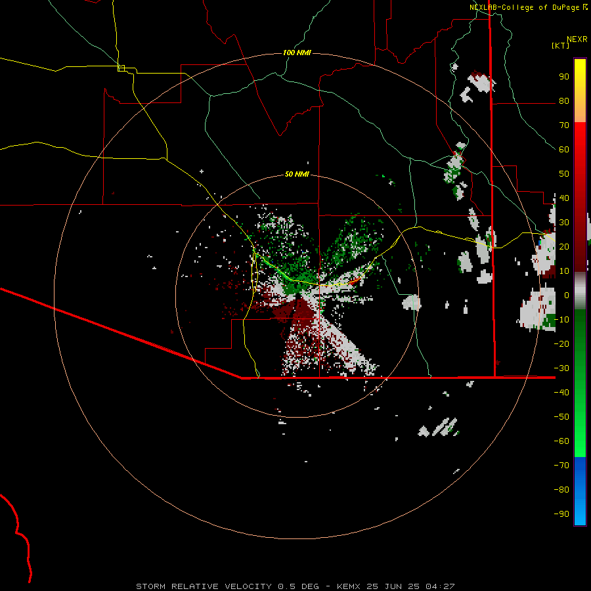Click the 50 value on the velocity scale
The height and width of the screenshot is (591, 591).
point(564,174)
